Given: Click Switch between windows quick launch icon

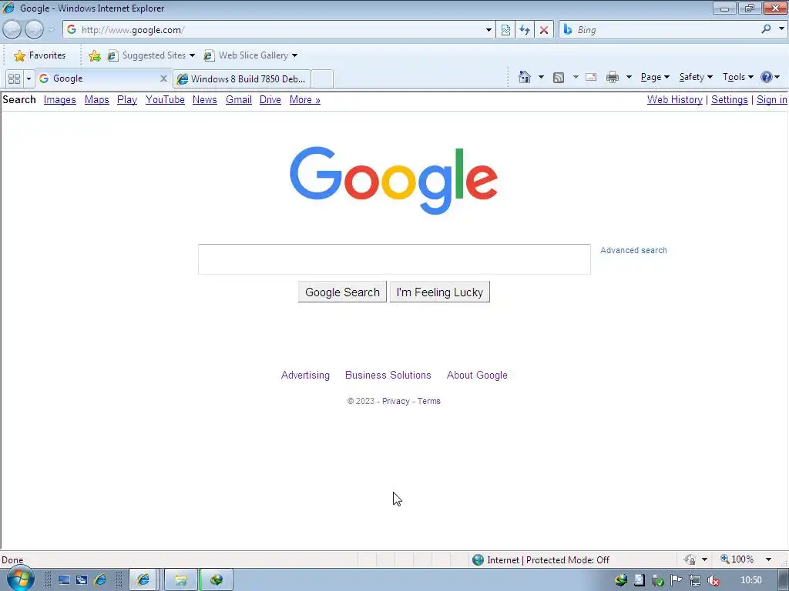Looking at the screenshot, I should click(x=82, y=580).
